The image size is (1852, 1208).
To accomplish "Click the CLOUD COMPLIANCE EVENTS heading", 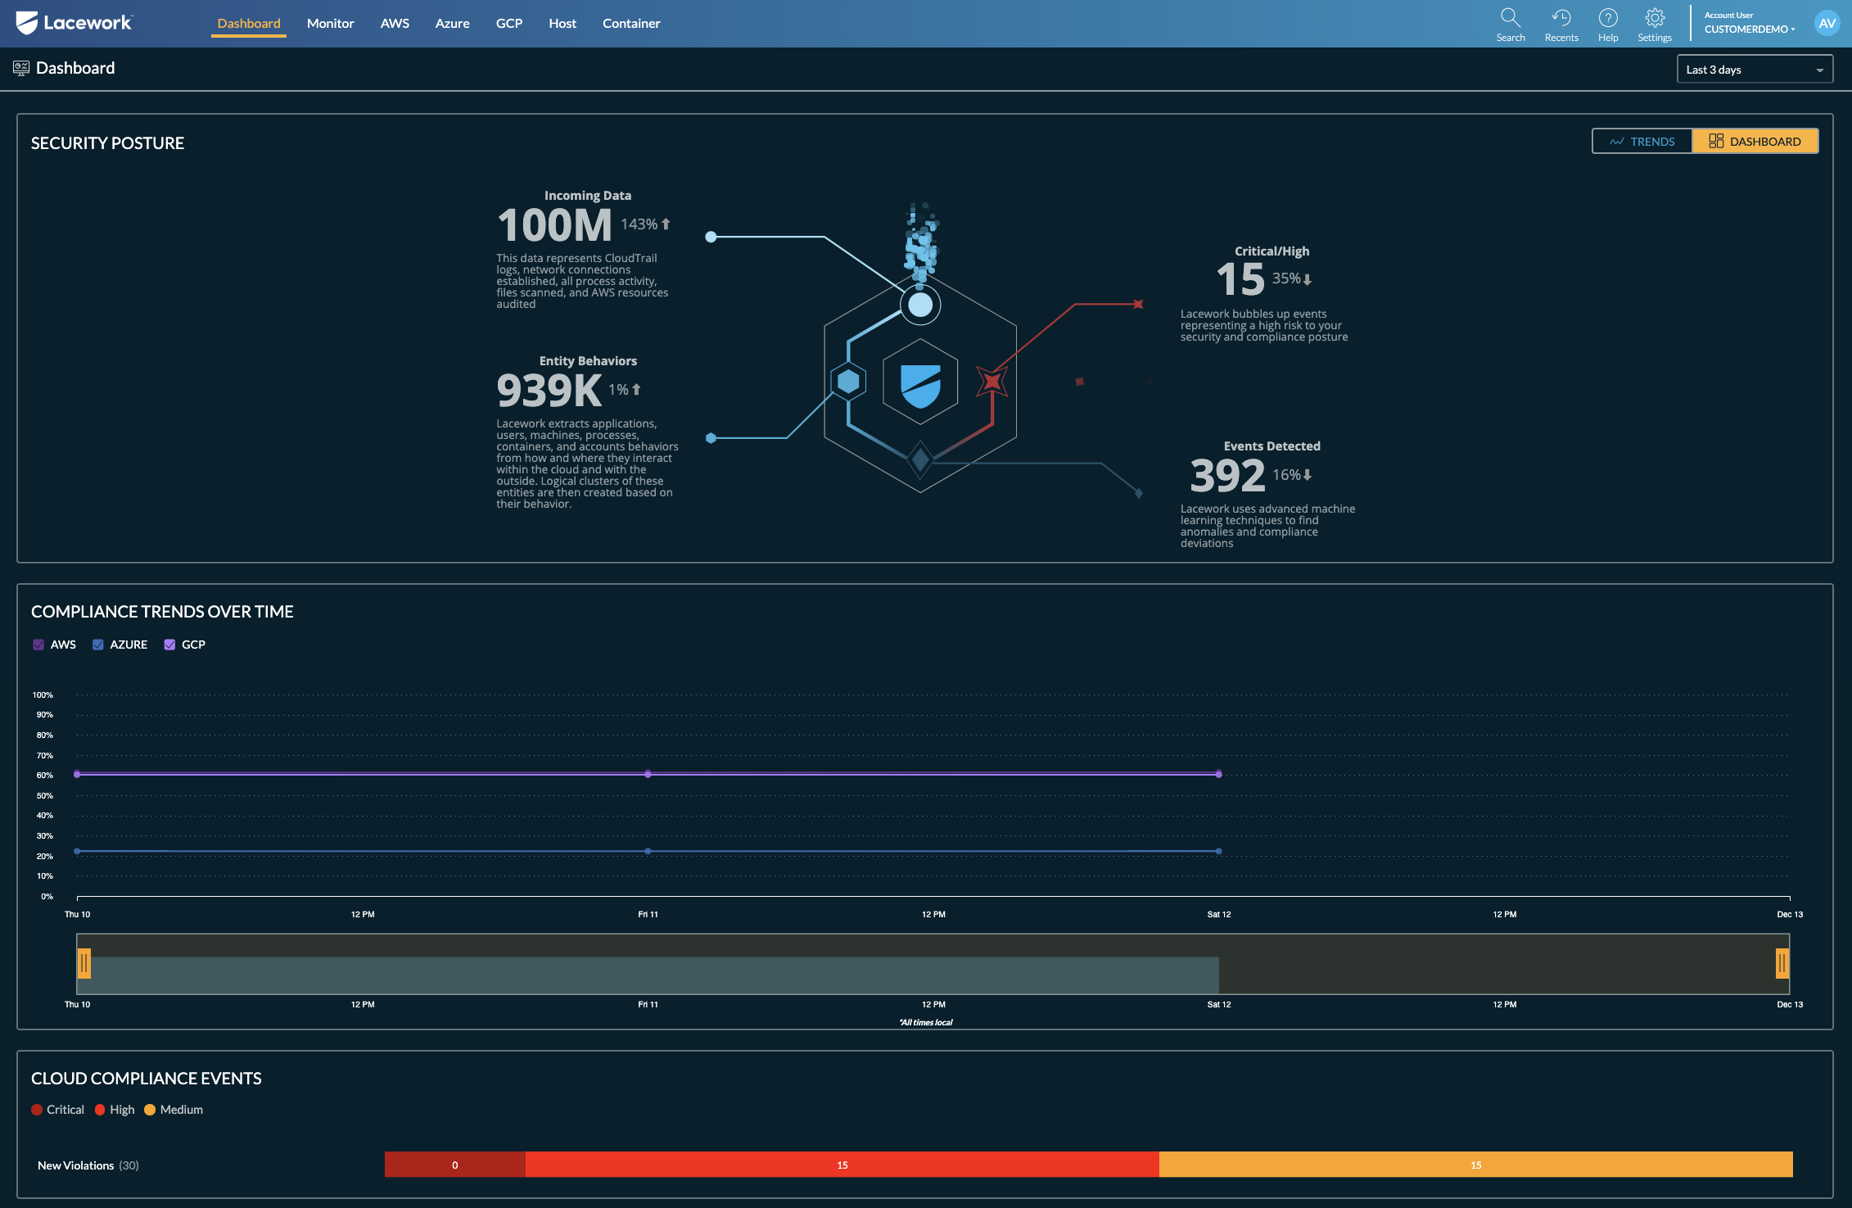I will point(147,1079).
